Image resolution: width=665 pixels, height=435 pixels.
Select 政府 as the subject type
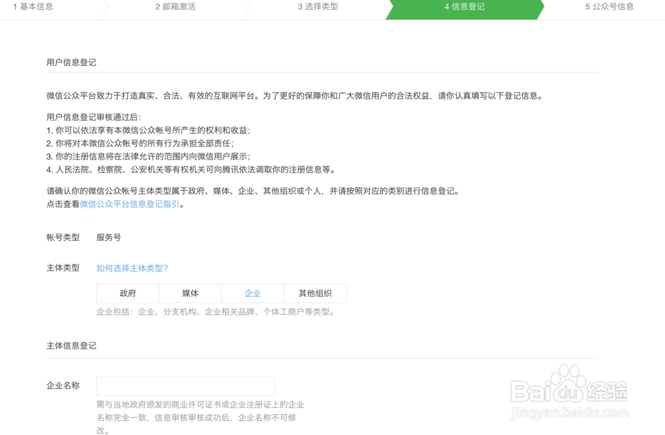(x=128, y=293)
